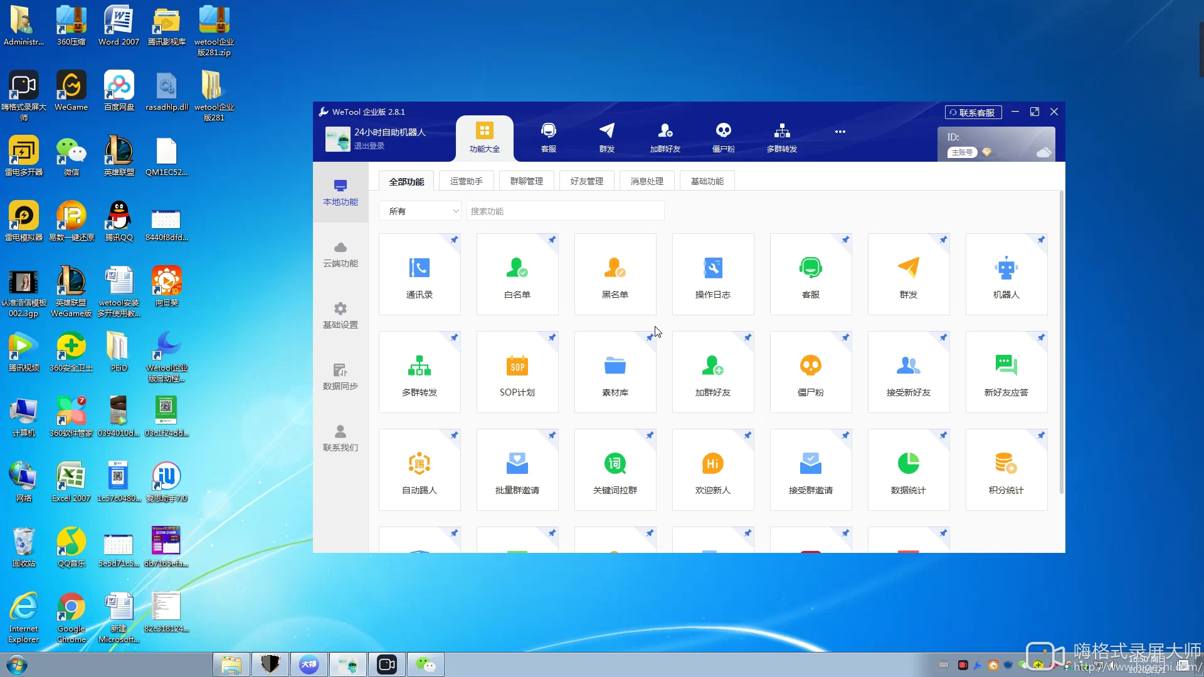The height and width of the screenshot is (677, 1204).
Task: Select 客服 in the top navigation bar
Action: (549, 139)
